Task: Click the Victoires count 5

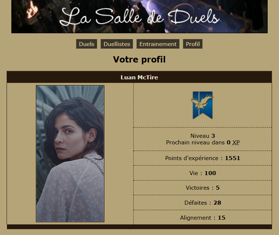Action: point(217,188)
